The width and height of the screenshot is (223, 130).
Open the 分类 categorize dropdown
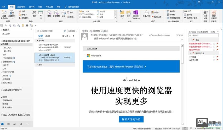click(155, 12)
